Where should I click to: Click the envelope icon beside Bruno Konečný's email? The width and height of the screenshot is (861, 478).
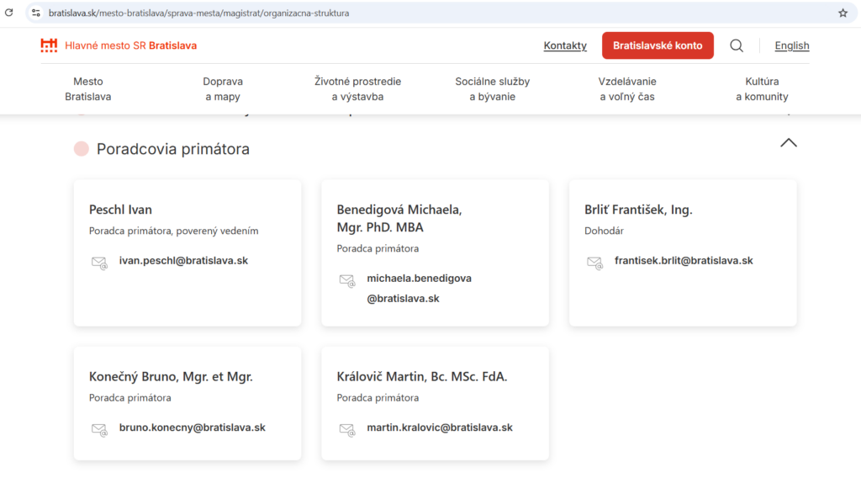coord(99,429)
